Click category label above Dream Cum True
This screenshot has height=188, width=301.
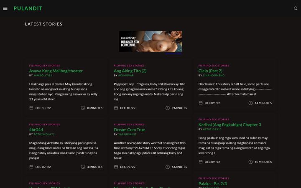129,124
